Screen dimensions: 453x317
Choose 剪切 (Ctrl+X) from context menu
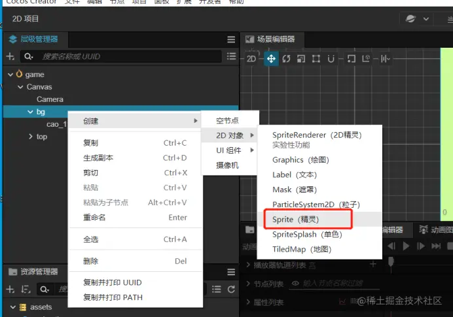[136, 173]
